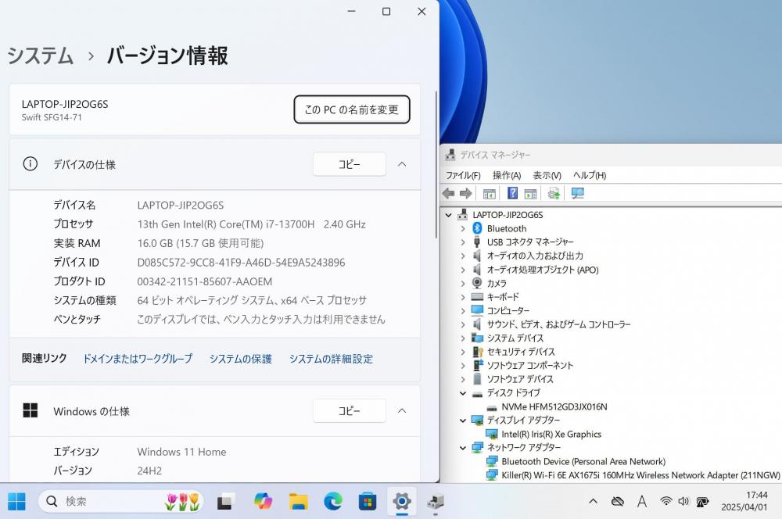Click the Wi-Fi icon in the system tray
Viewport: 782px width, 519px height.
(x=665, y=501)
